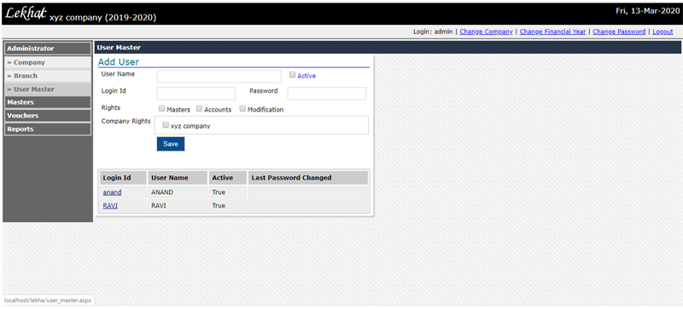Click the True cell in anand row

228,192
